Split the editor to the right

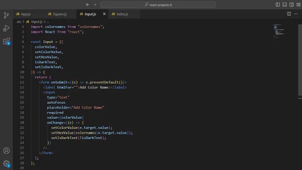289,14
